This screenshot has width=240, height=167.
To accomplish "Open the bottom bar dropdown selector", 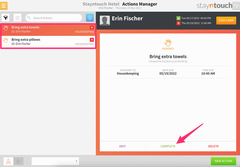I will pyautogui.click(x=55, y=161).
